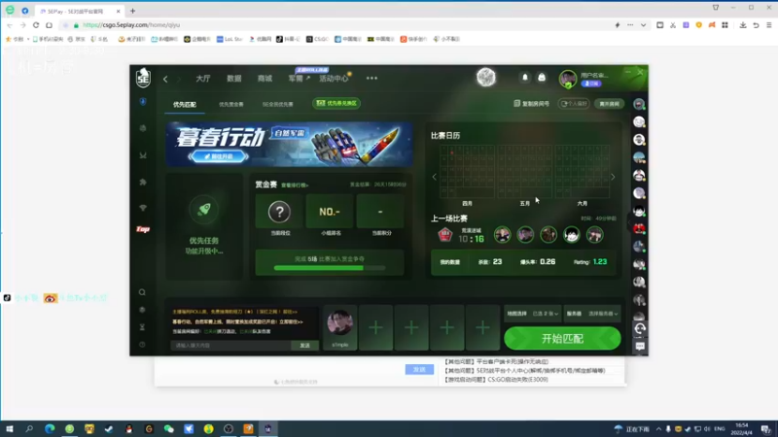Open a new browser tab with plus

[x=132, y=11]
